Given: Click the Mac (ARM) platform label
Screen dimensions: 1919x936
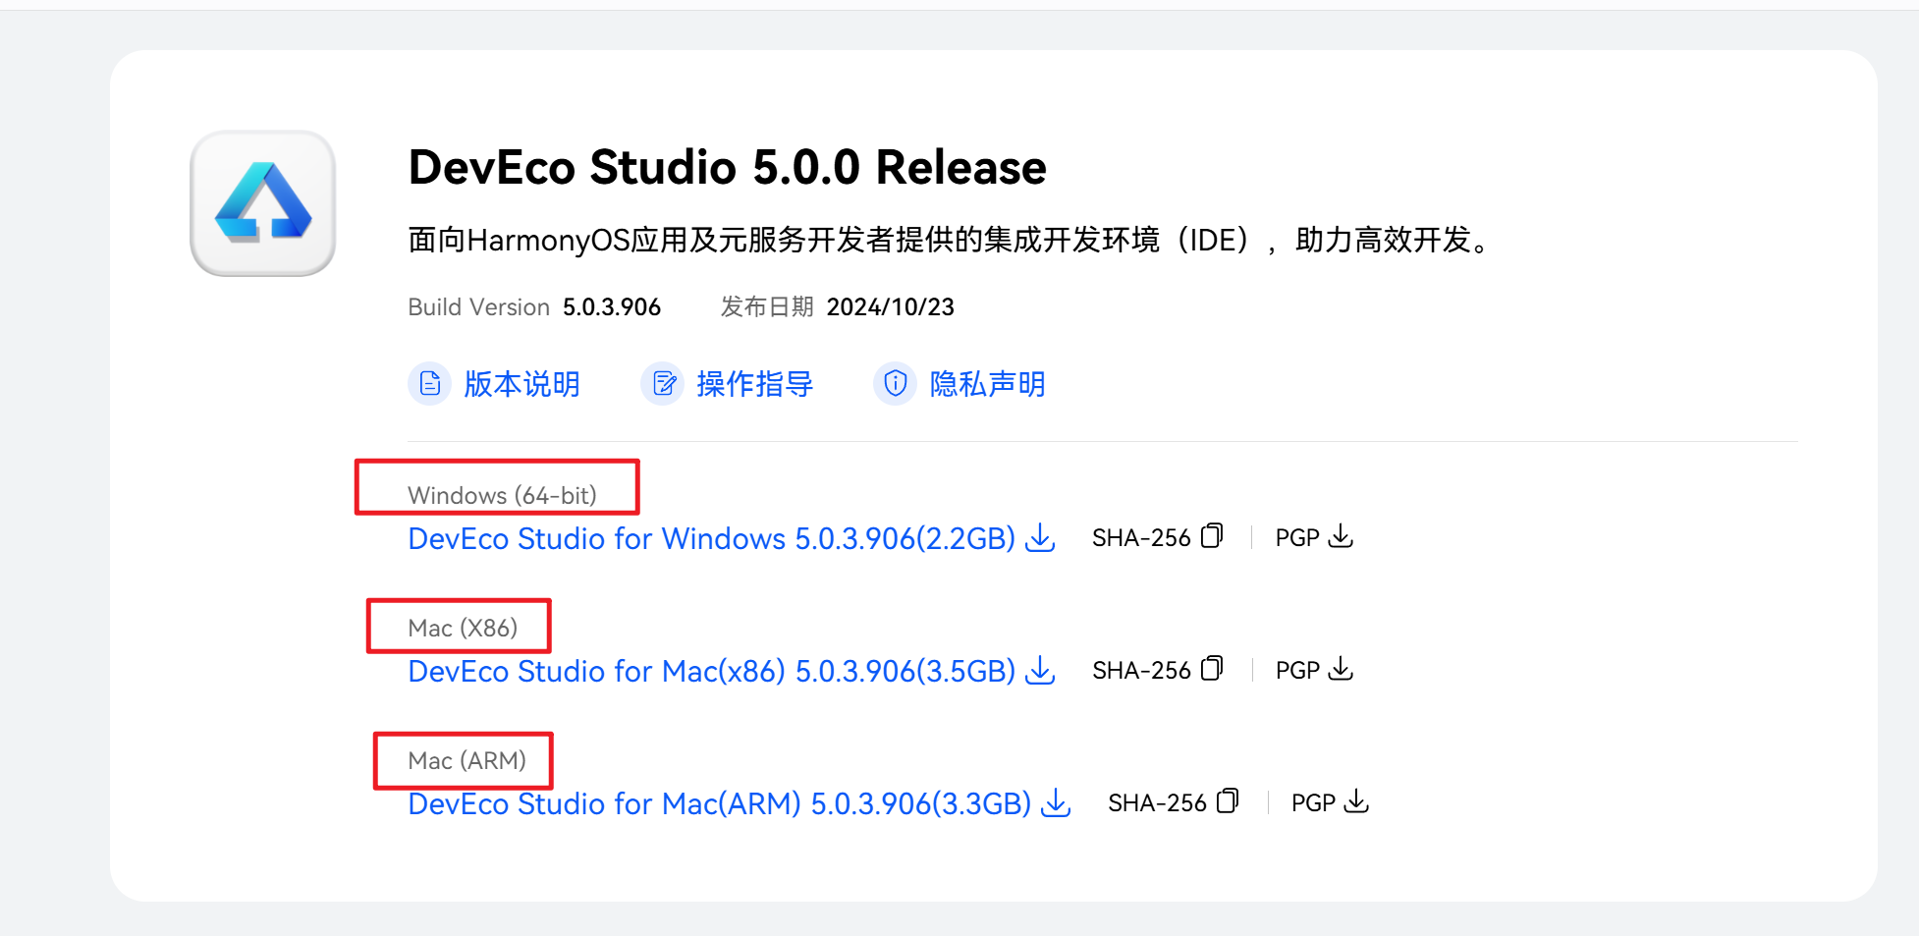Looking at the screenshot, I should point(467,760).
